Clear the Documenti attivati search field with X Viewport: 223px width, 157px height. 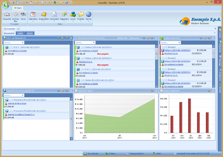[x=94, y=42]
